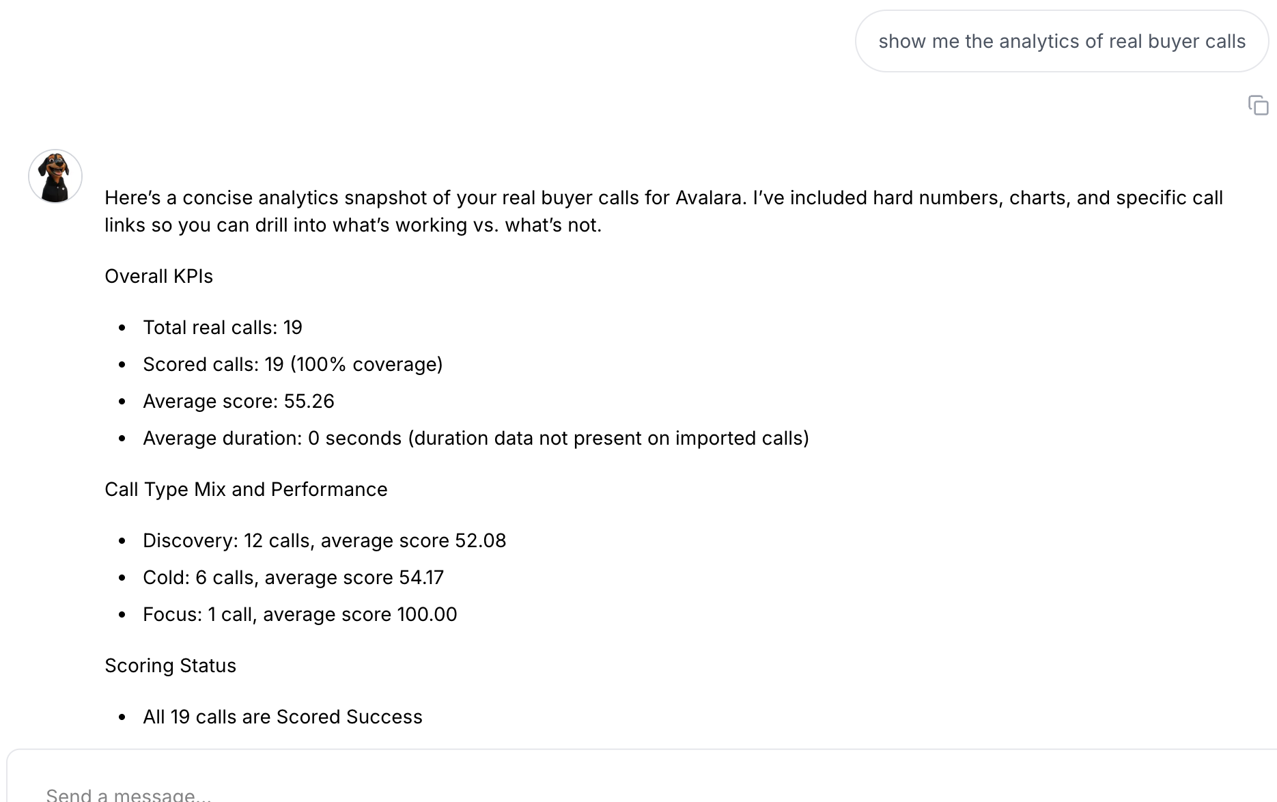This screenshot has width=1277, height=802.
Task: Click the 'Average score: 55.26' line
Action: point(238,401)
